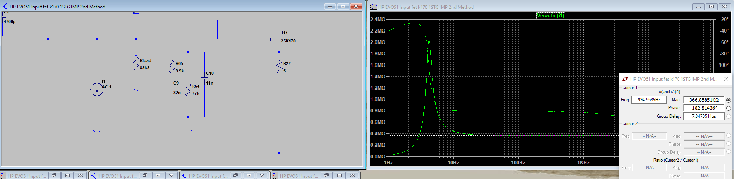Select the I1 current source symbol
734x179 pixels.
97,89
